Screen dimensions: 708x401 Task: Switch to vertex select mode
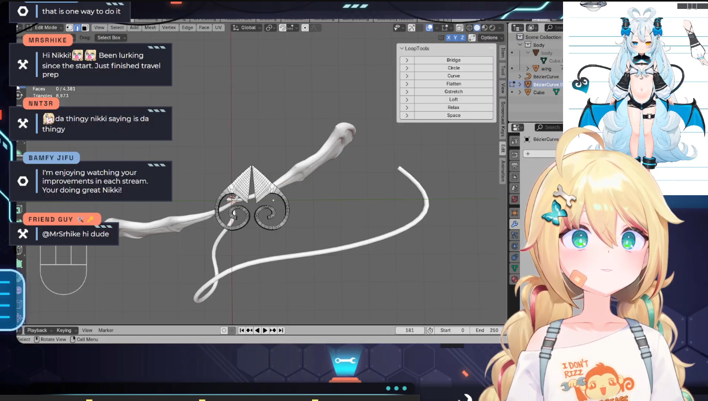tap(70, 28)
